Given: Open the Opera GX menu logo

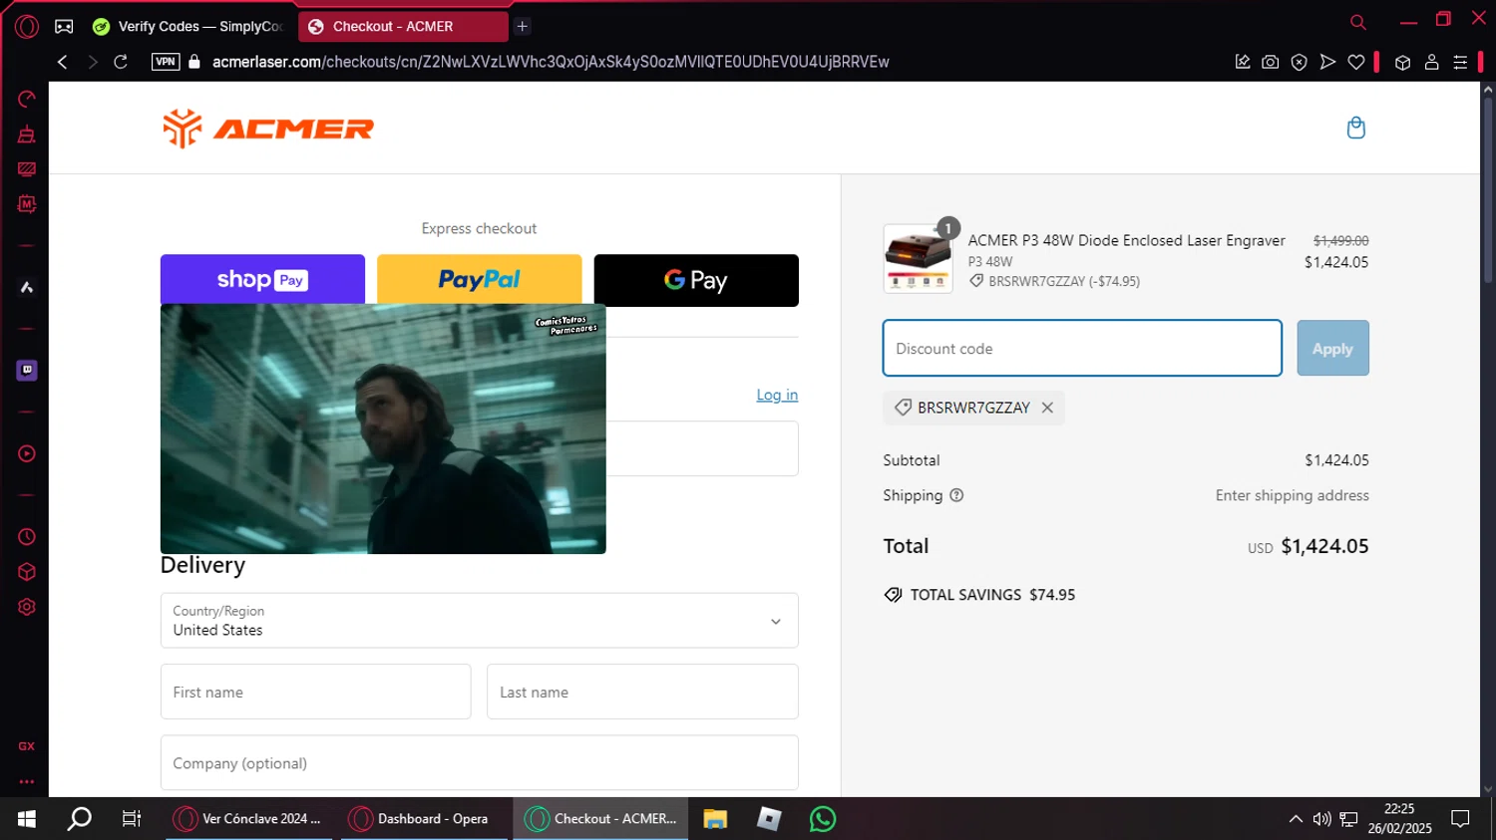Looking at the screenshot, I should (27, 26).
